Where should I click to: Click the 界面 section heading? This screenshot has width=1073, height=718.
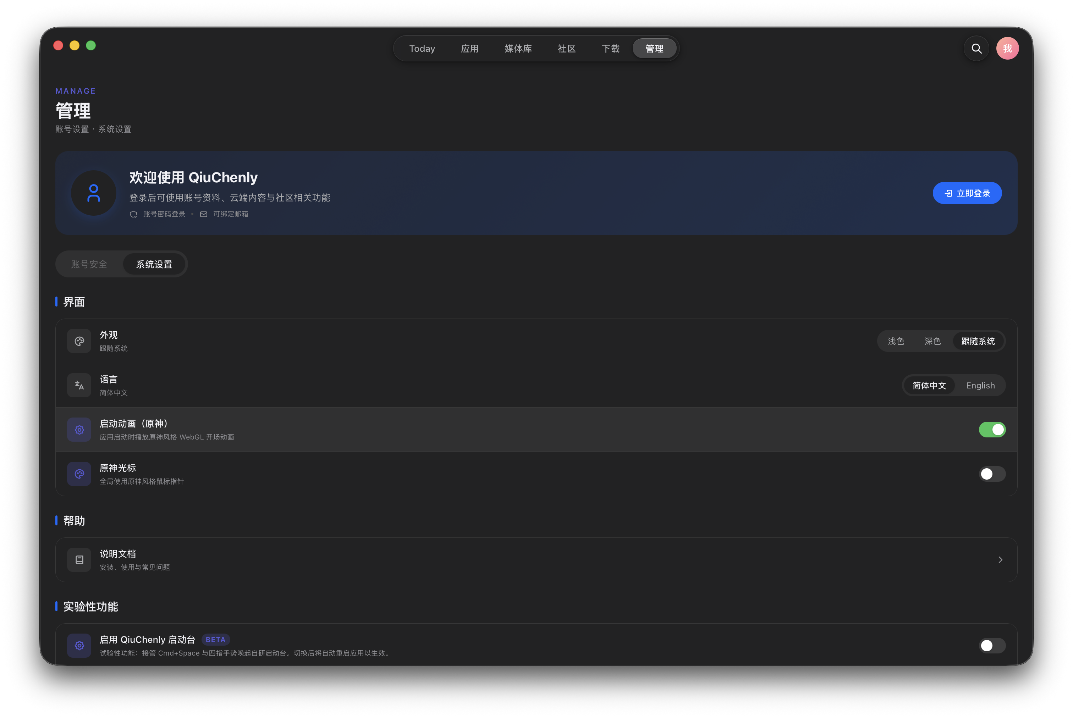point(74,302)
